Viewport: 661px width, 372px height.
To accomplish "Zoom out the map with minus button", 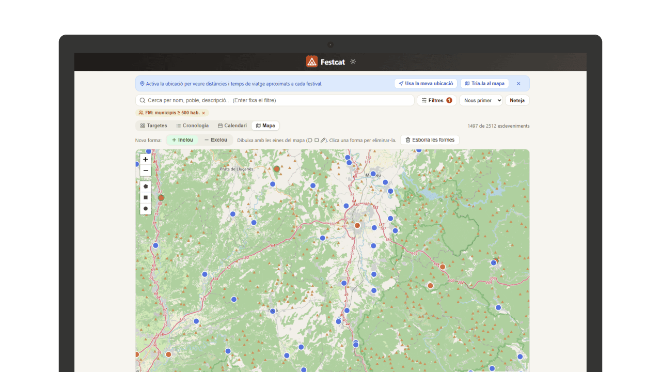I will [146, 171].
